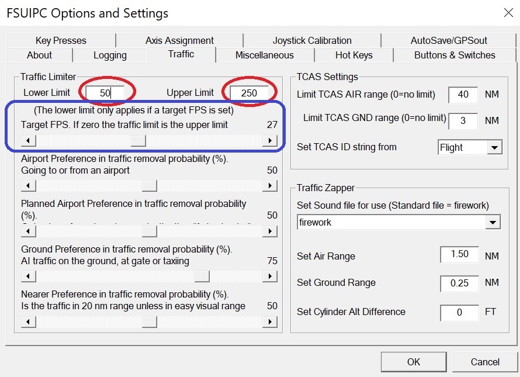This screenshot has height=377, width=520.
Task: Increase Planned Airport Preference with the right arrow
Action: (270, 231)
